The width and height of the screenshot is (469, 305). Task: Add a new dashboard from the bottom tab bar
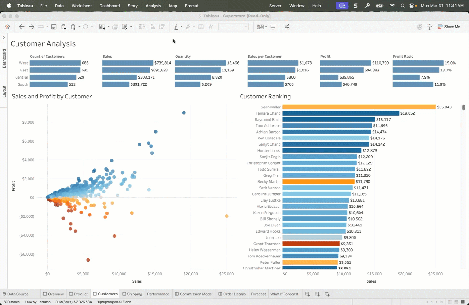[317, 294]
